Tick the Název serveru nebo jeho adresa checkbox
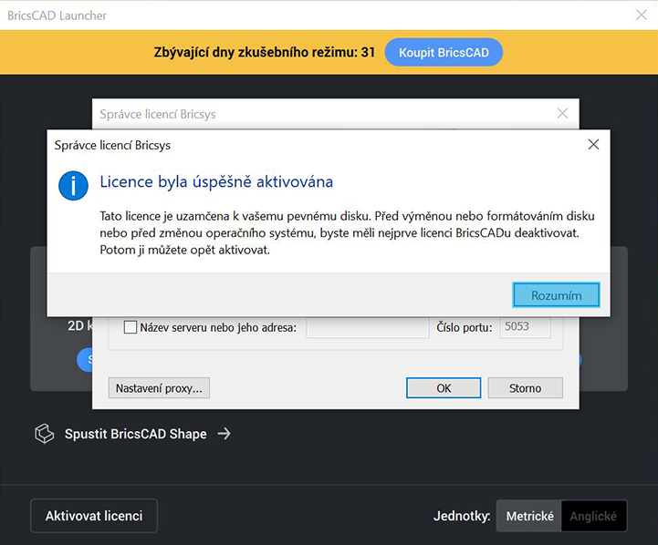This screenshot has height=545, width=658. click(131, 327)
